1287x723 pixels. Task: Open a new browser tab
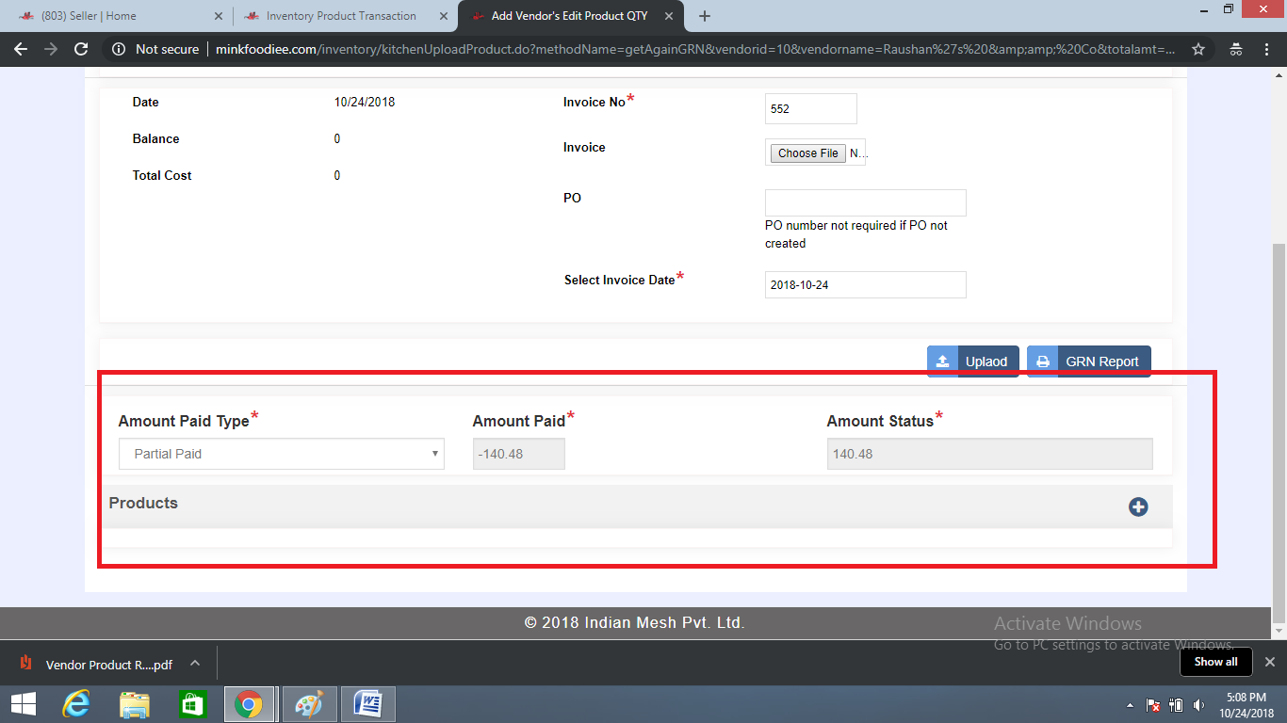[705, 16]
